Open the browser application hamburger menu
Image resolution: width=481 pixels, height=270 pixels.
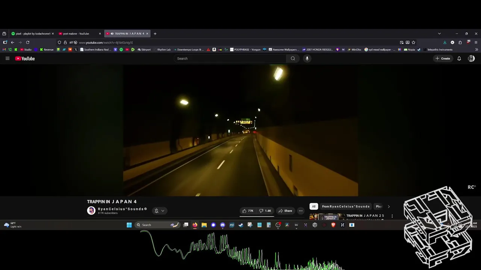click(x=476, y=42)
